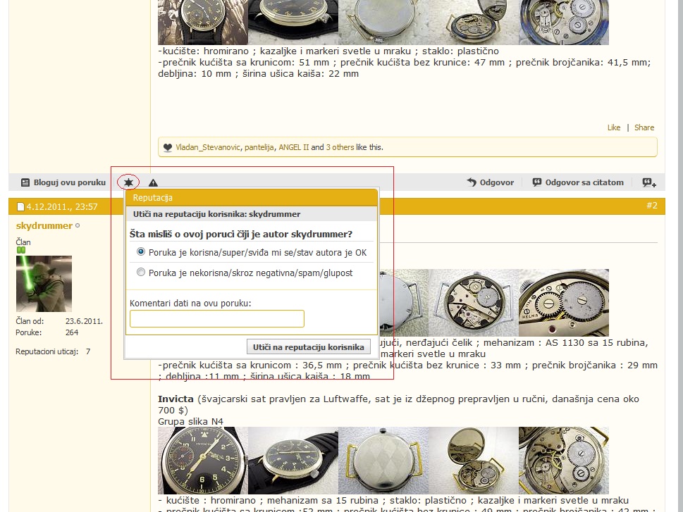
Task: Select the positive 'Poruka je korisna' radio option
Action: pos(141,251)
